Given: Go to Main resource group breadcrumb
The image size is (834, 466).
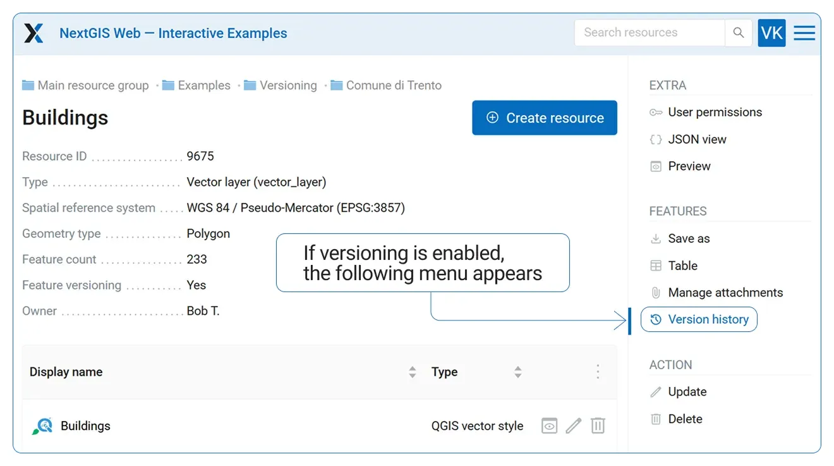Looking at the screenshot, I should (x=94, y=85).
